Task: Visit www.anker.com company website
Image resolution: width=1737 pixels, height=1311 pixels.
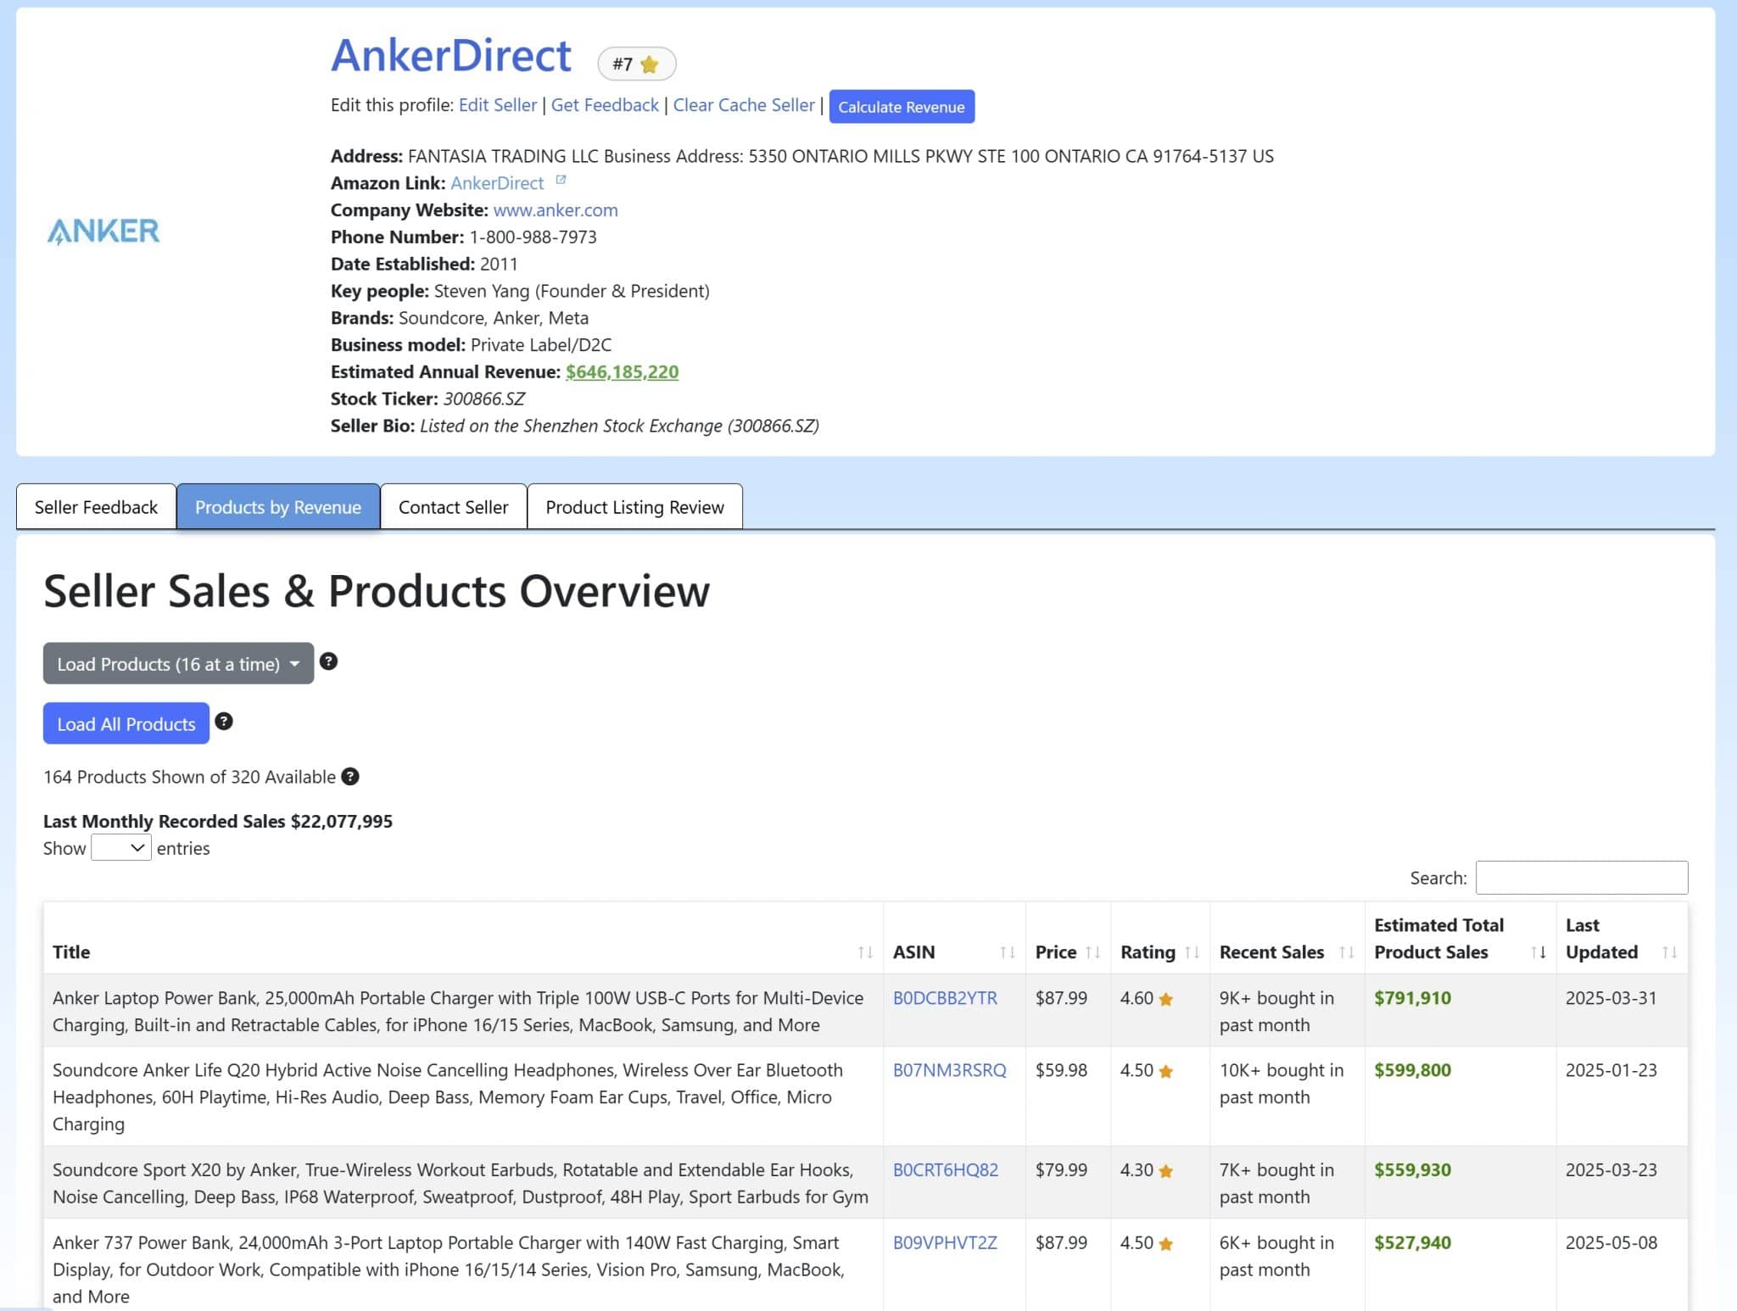Action: point(556,209)
